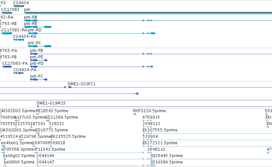Click the CG4434-PA protein label
Image resolution: width=272 pixels, height=167 pixels.
click(25, 70)
